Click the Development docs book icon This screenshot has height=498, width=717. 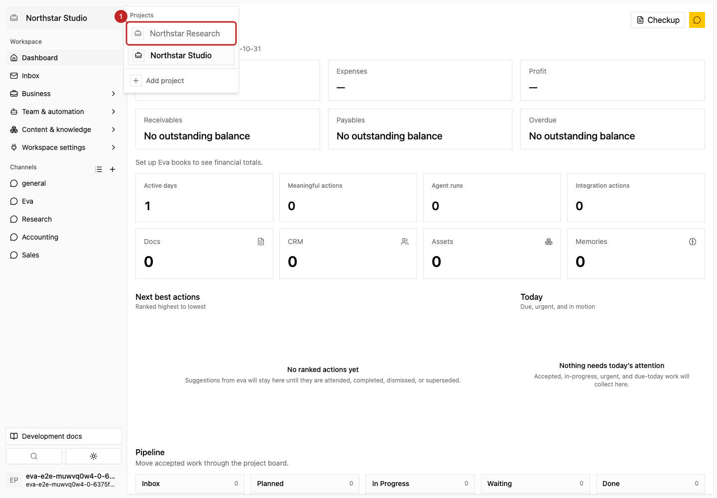click(x=14, y=436)
